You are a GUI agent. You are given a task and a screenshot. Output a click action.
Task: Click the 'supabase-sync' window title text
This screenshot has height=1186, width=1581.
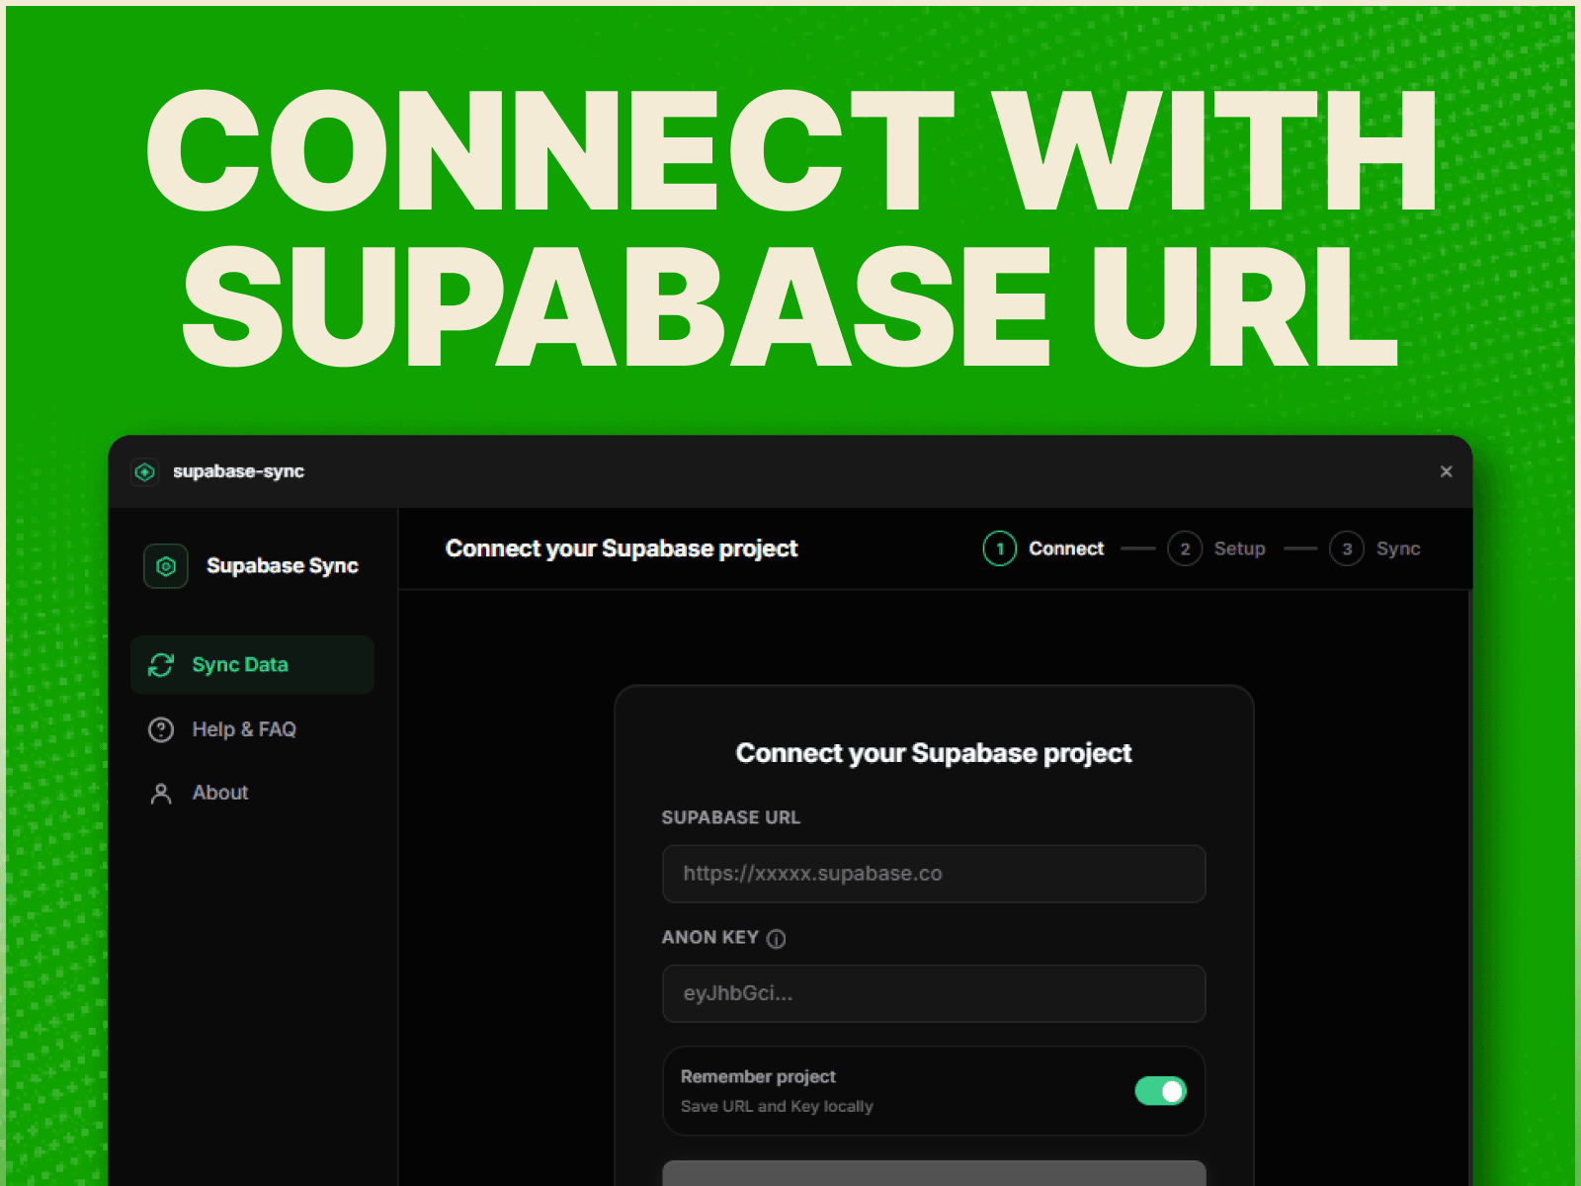coord(238,471)
